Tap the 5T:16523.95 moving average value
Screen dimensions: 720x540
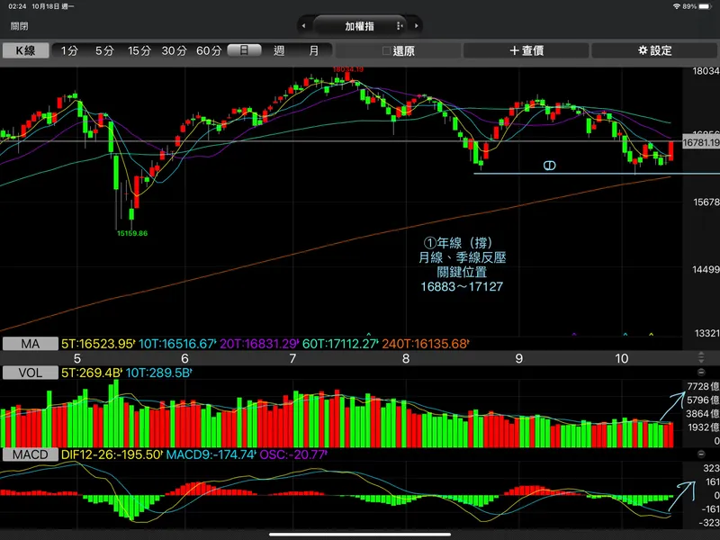pos(98,344)
